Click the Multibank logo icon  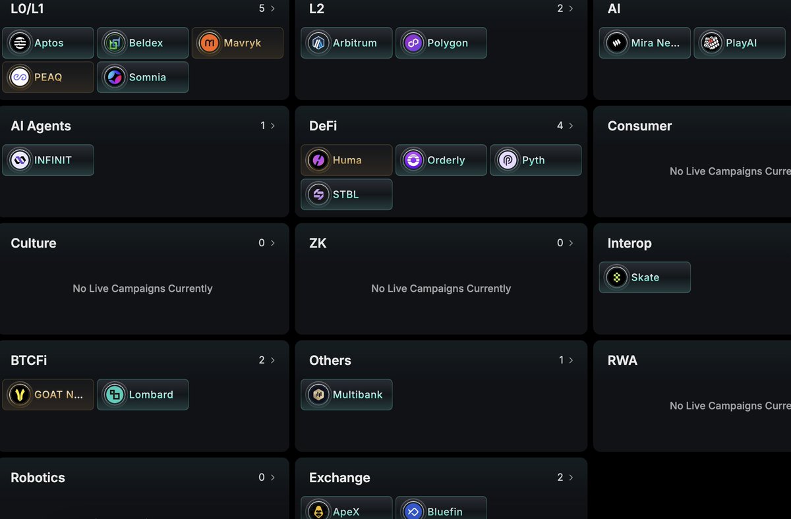pos(318,395)
